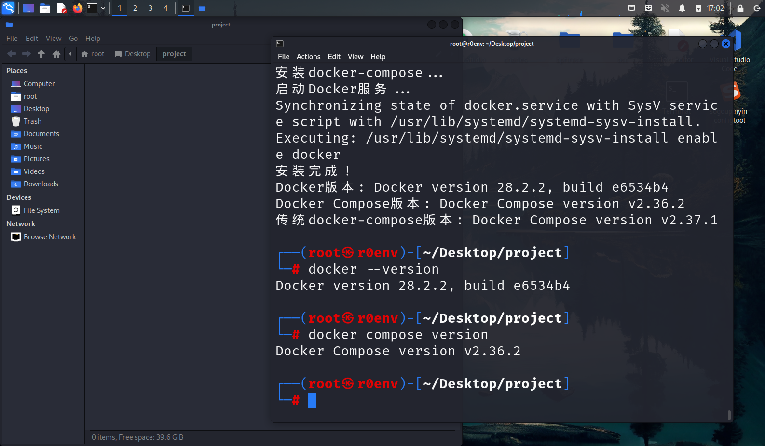Open the terminal View menu
The height and width of the screenshot is (446, 765).
pyautogui.click(x=355, y=57)
